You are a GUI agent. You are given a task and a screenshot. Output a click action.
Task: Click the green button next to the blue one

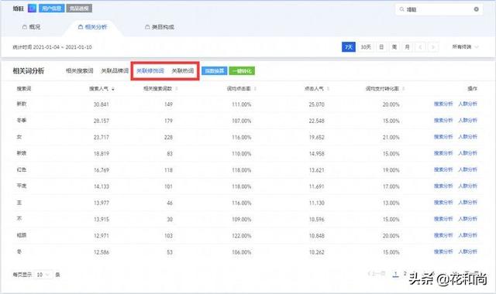[242, 70]
